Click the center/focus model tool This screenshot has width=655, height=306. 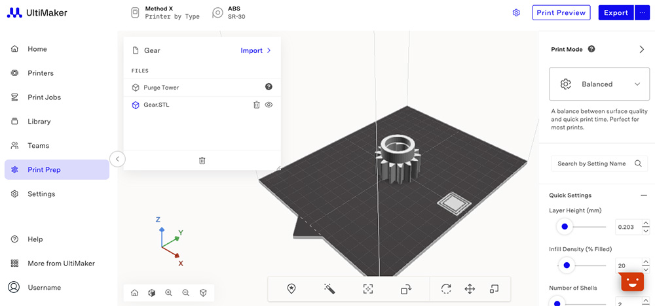point(367,289)
